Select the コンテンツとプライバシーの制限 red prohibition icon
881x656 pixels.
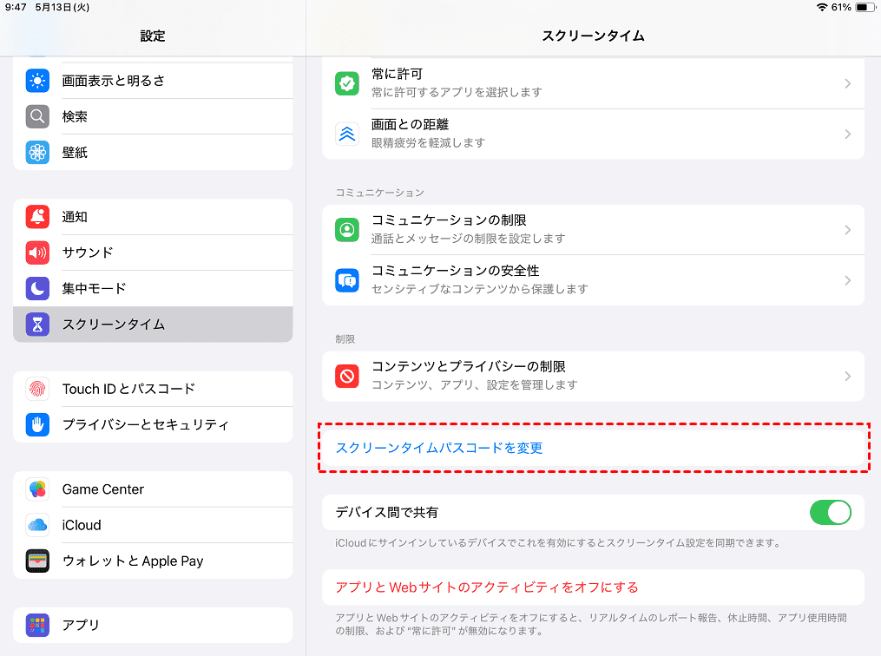(346, 376)
